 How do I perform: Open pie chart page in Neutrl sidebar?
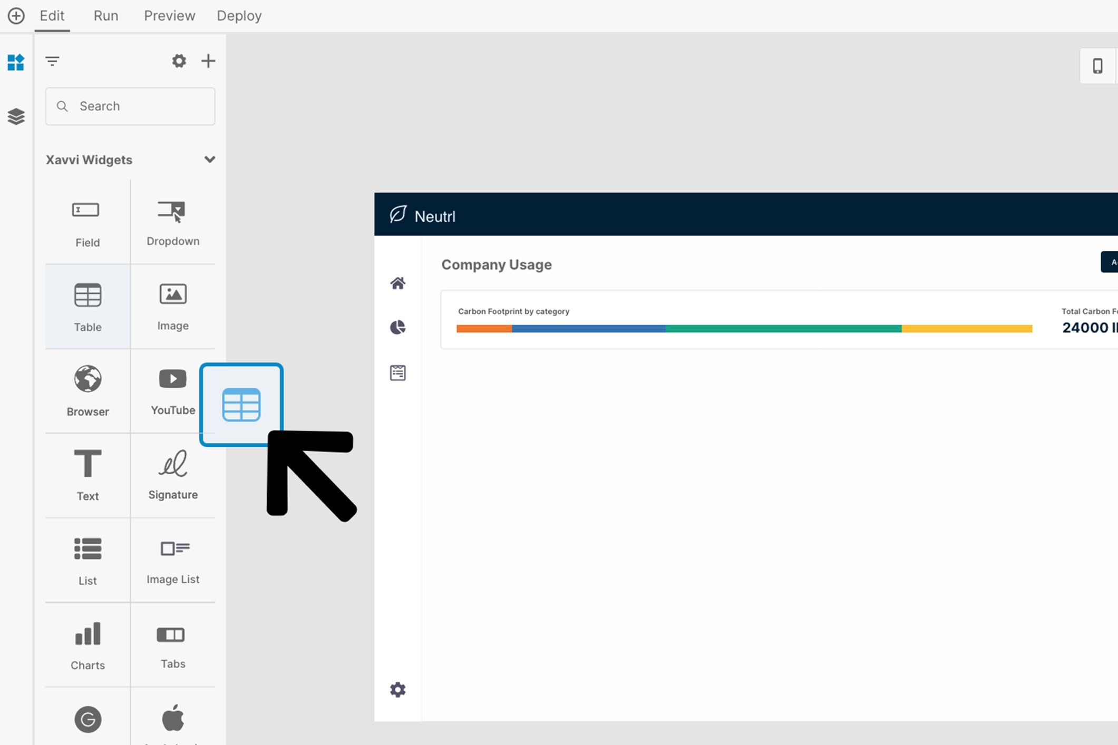coord(397,328)
